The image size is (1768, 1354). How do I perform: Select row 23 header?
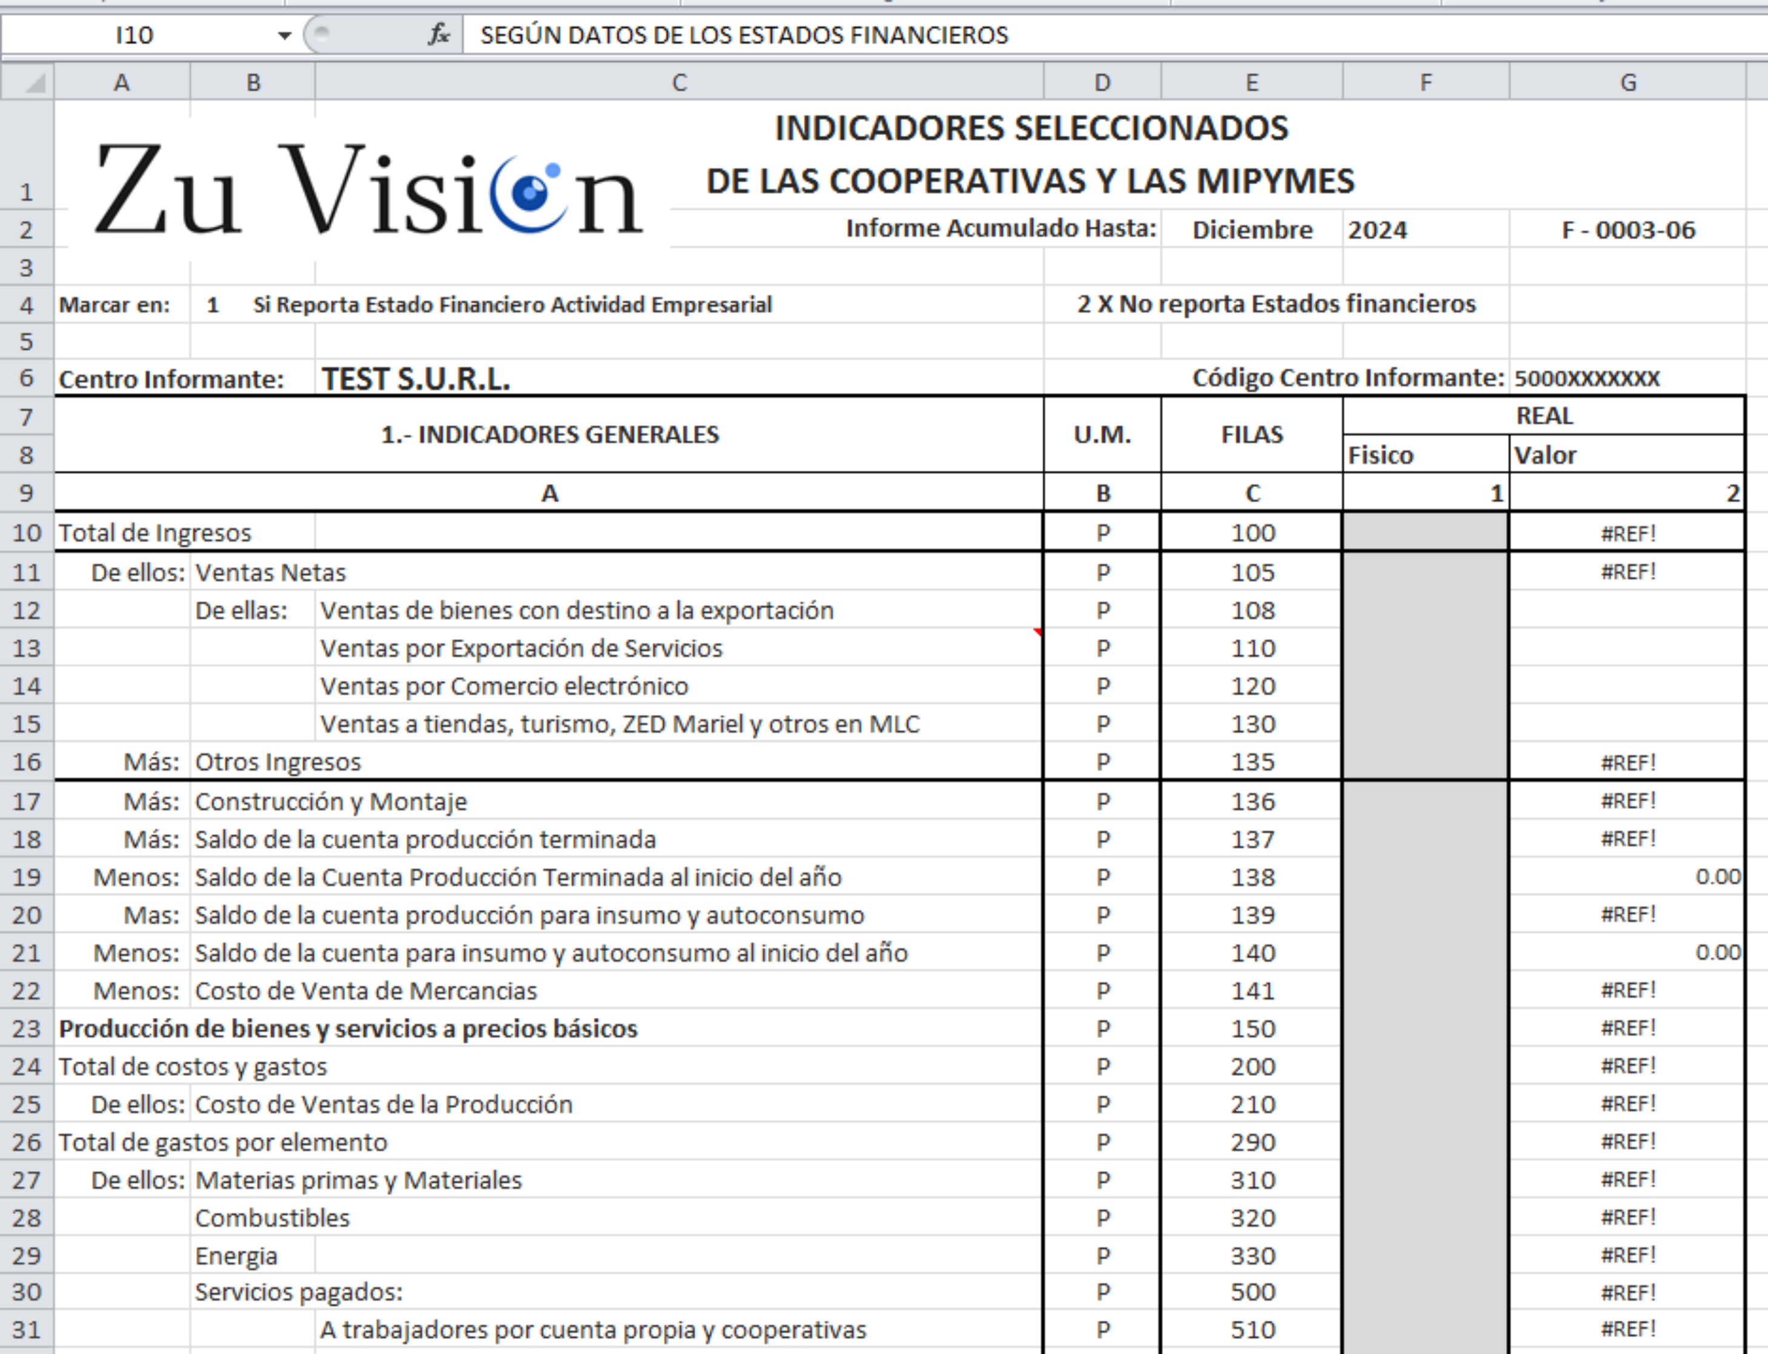tap(27, 1029)
